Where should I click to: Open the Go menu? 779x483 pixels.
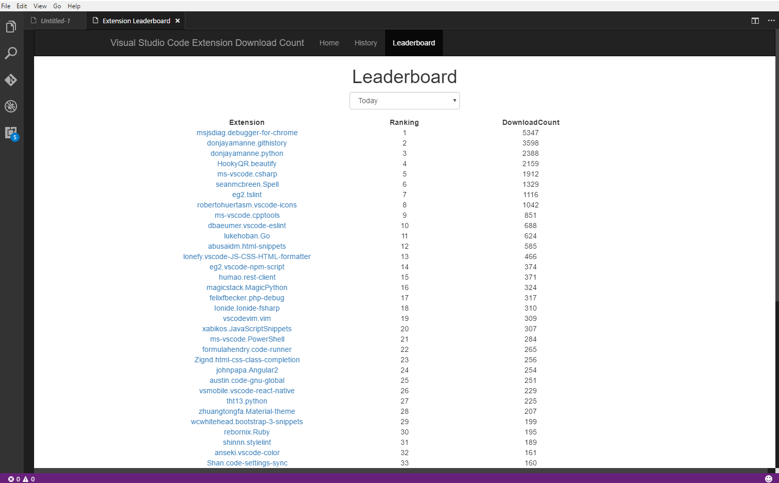point(57,6)
